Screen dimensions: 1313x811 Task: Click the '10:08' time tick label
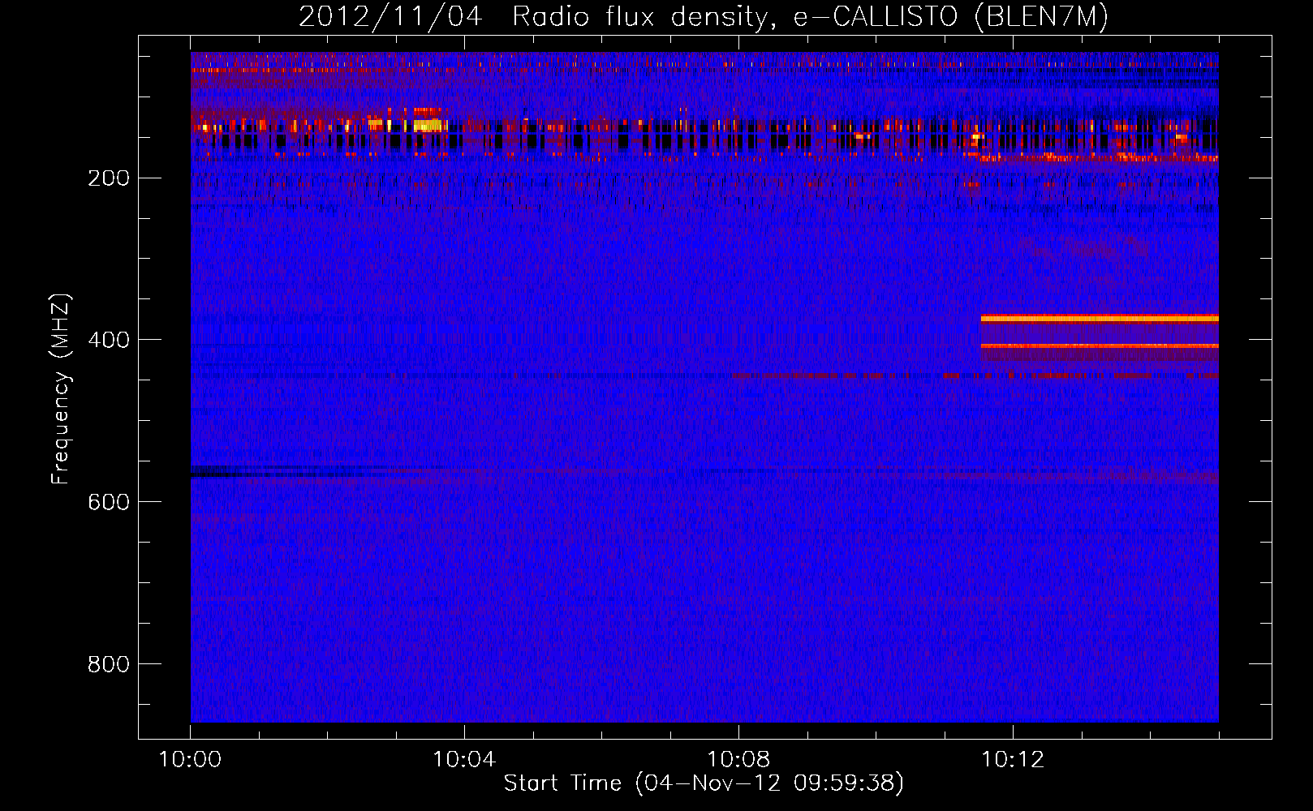[x=738, y=760]
